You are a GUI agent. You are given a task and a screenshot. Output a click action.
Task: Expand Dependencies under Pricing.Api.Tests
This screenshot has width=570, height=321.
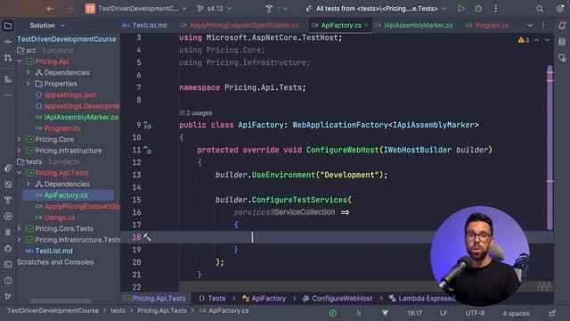coord(28,184)
